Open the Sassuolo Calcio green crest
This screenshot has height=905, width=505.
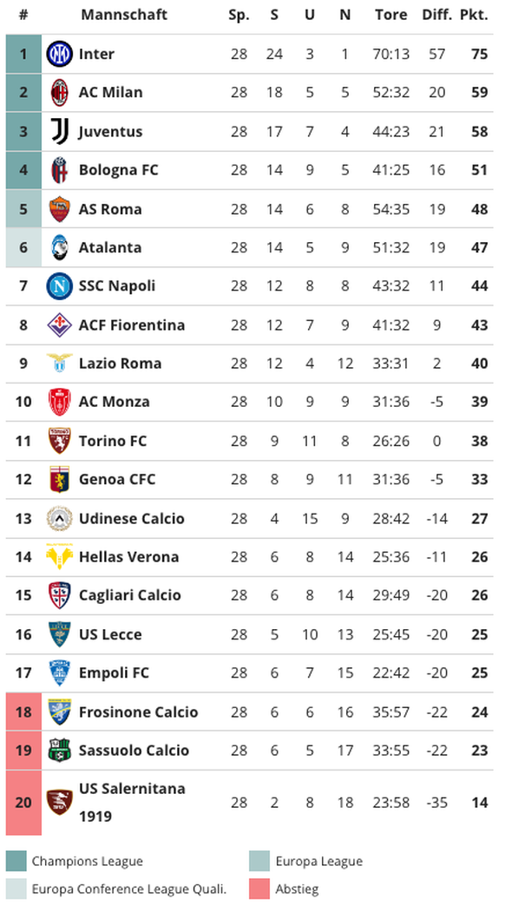point(60,751)
